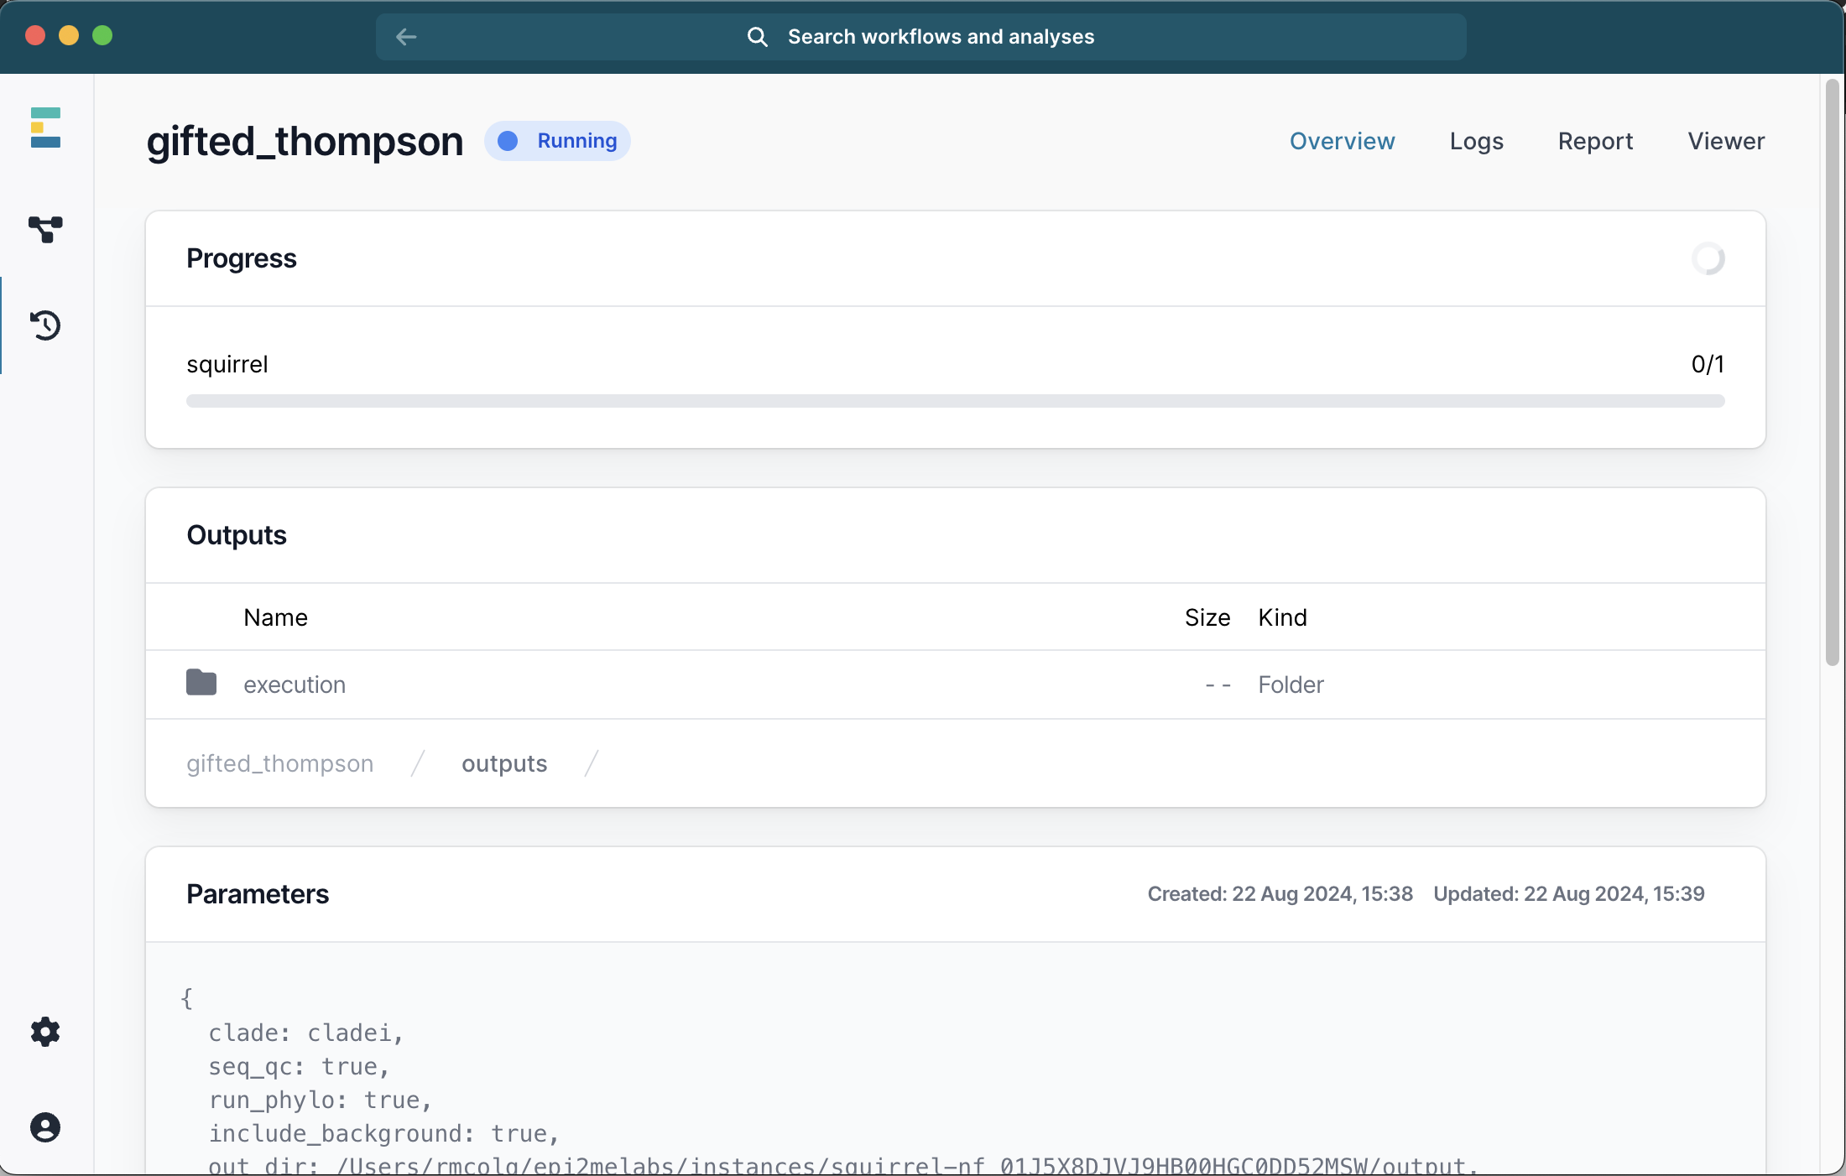Switch to the Viewer tab

click(x=1726, y=141)
